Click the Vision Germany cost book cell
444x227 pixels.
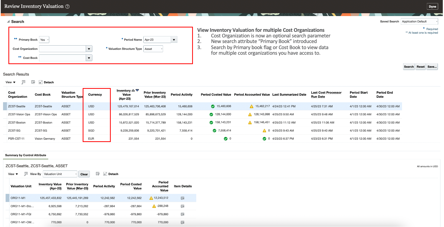45,139
